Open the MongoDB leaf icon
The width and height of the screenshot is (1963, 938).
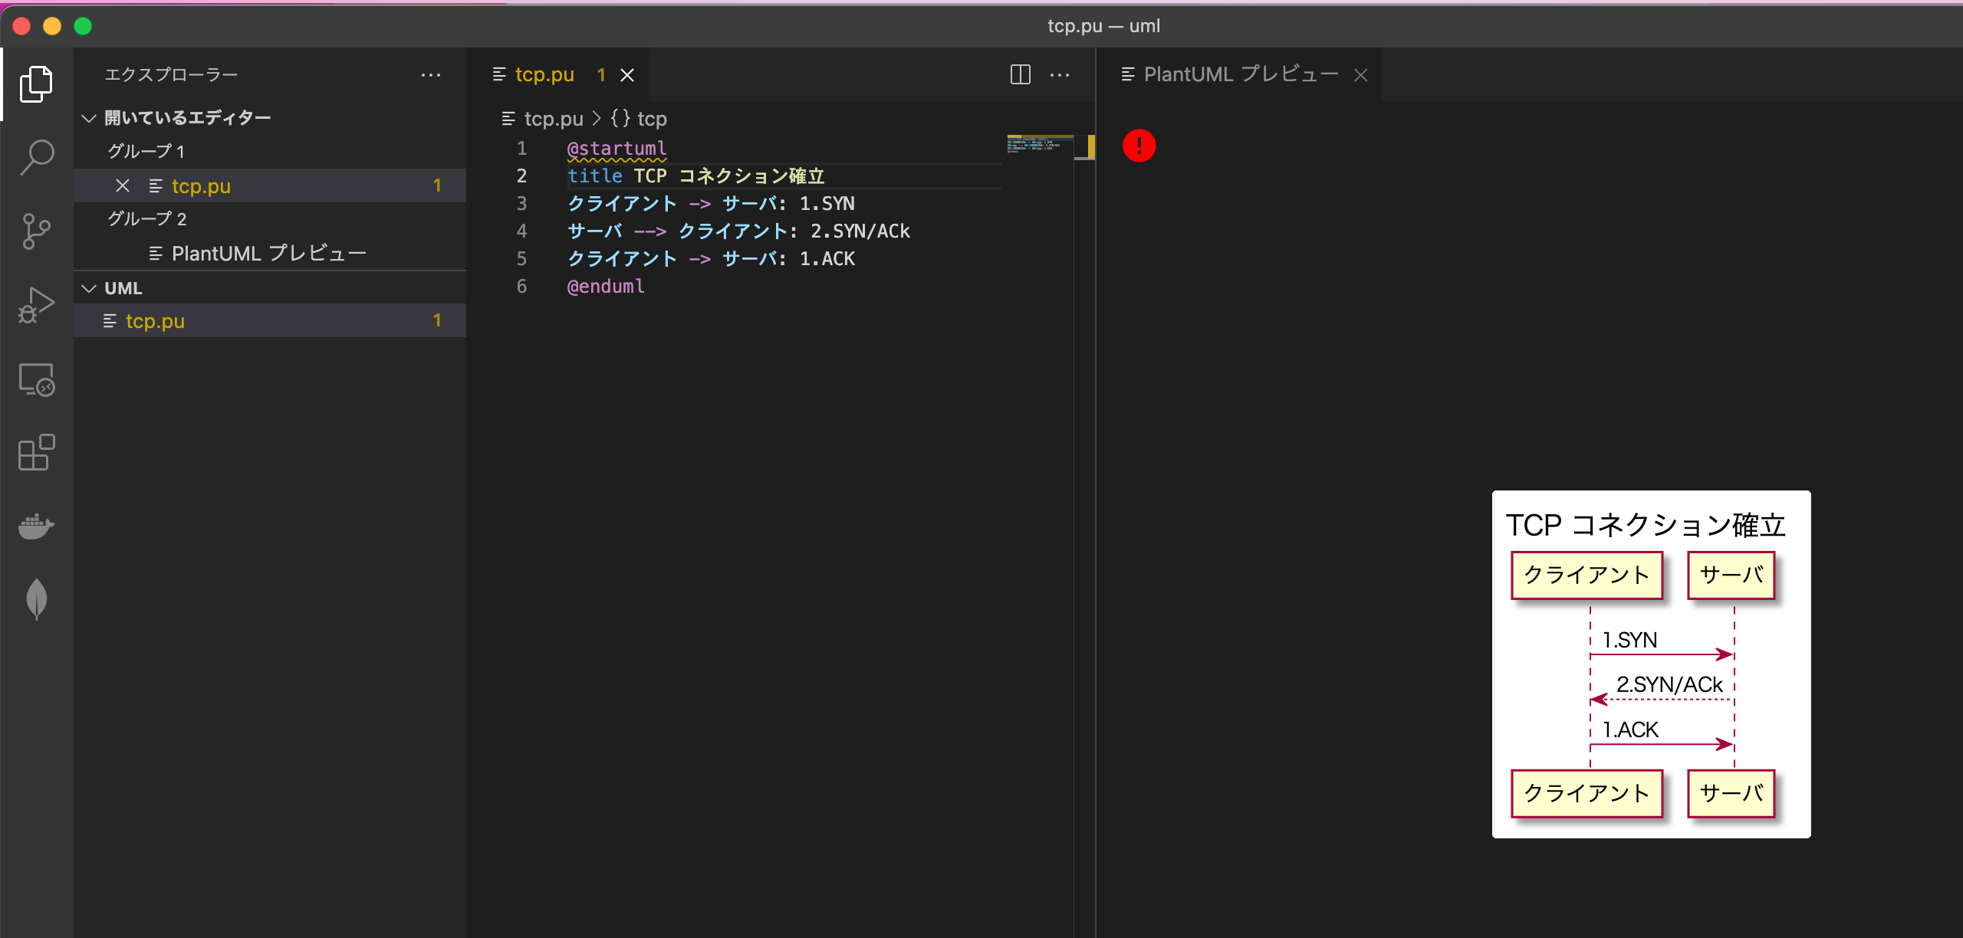pos(36,599)
